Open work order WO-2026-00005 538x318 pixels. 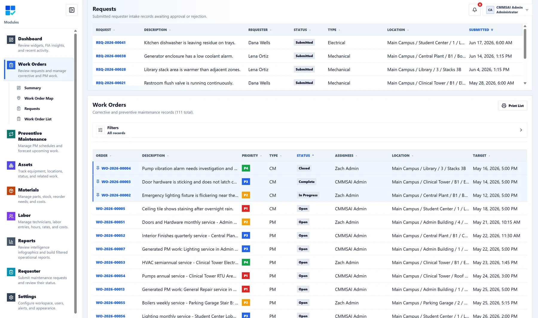pos(110,209)
